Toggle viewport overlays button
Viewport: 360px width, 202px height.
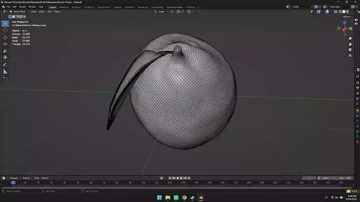(x=327, y=12)
